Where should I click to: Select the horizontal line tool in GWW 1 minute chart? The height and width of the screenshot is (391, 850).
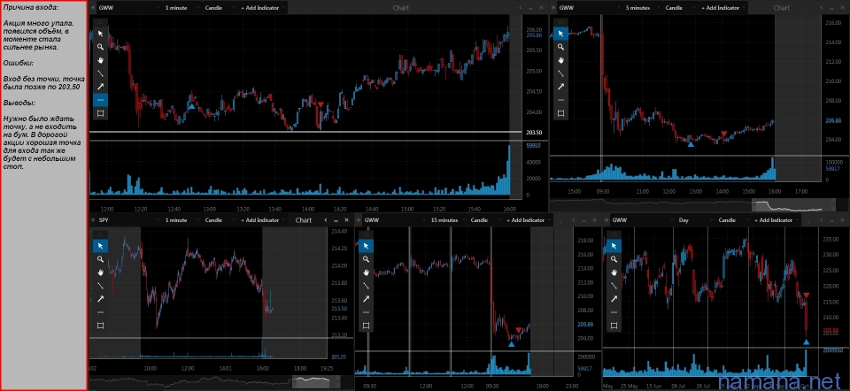click(100, 100)
